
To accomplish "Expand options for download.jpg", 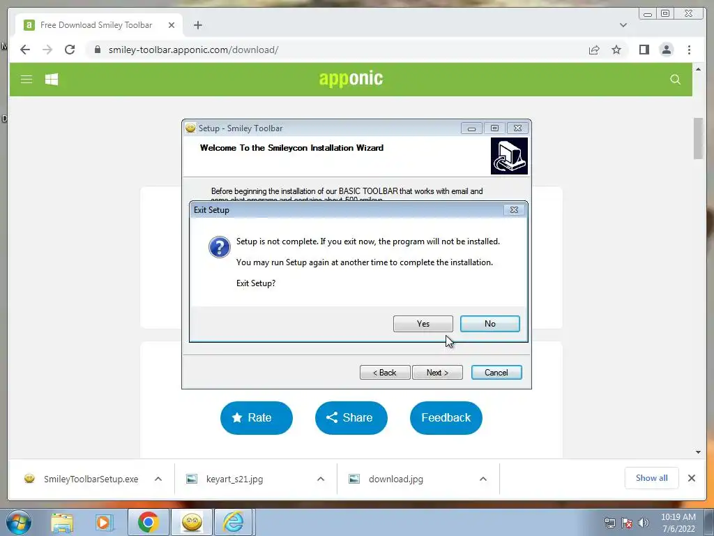I will pyautogui.click(x=483, y=479).
